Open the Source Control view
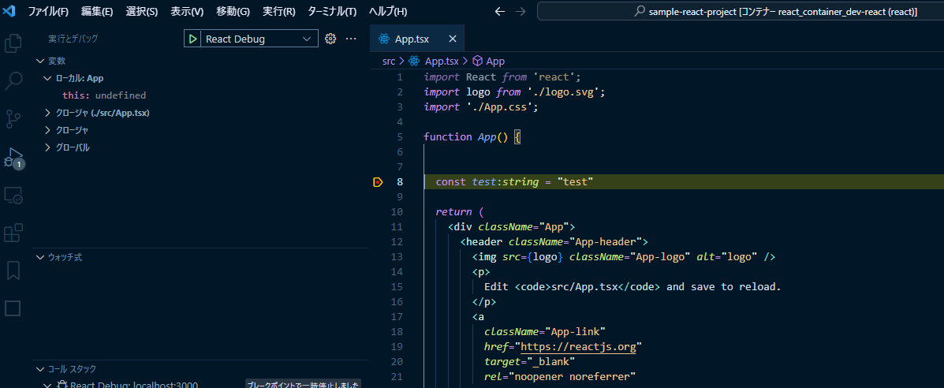Image resolution: width=944 pixels, height=388 pixels. coord(13,119)
